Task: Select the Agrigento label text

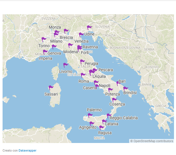Action: [88, 127]
